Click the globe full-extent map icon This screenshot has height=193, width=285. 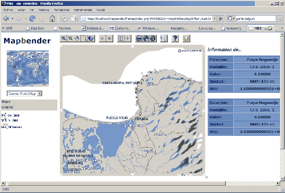pyautogui.click(x=91, y=38)
